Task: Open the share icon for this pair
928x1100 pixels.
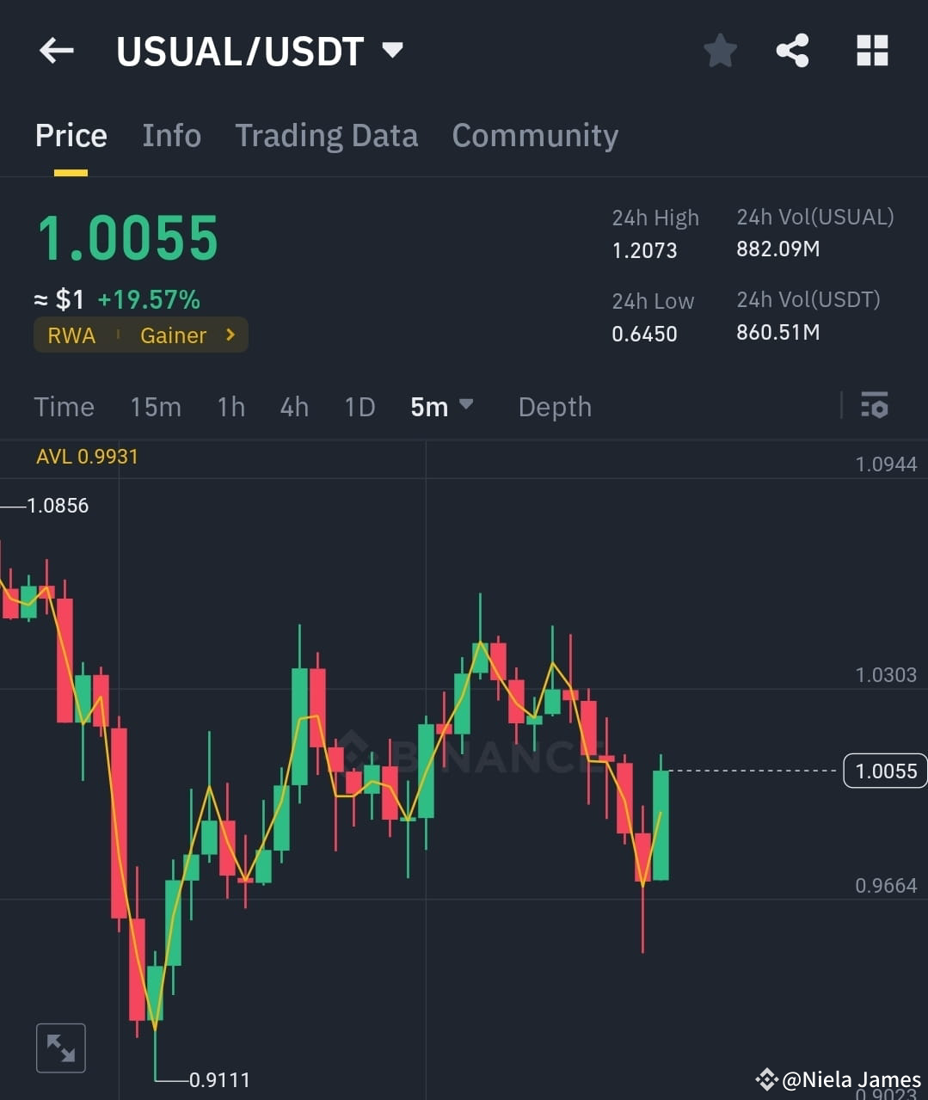Action: click(792, 51)
